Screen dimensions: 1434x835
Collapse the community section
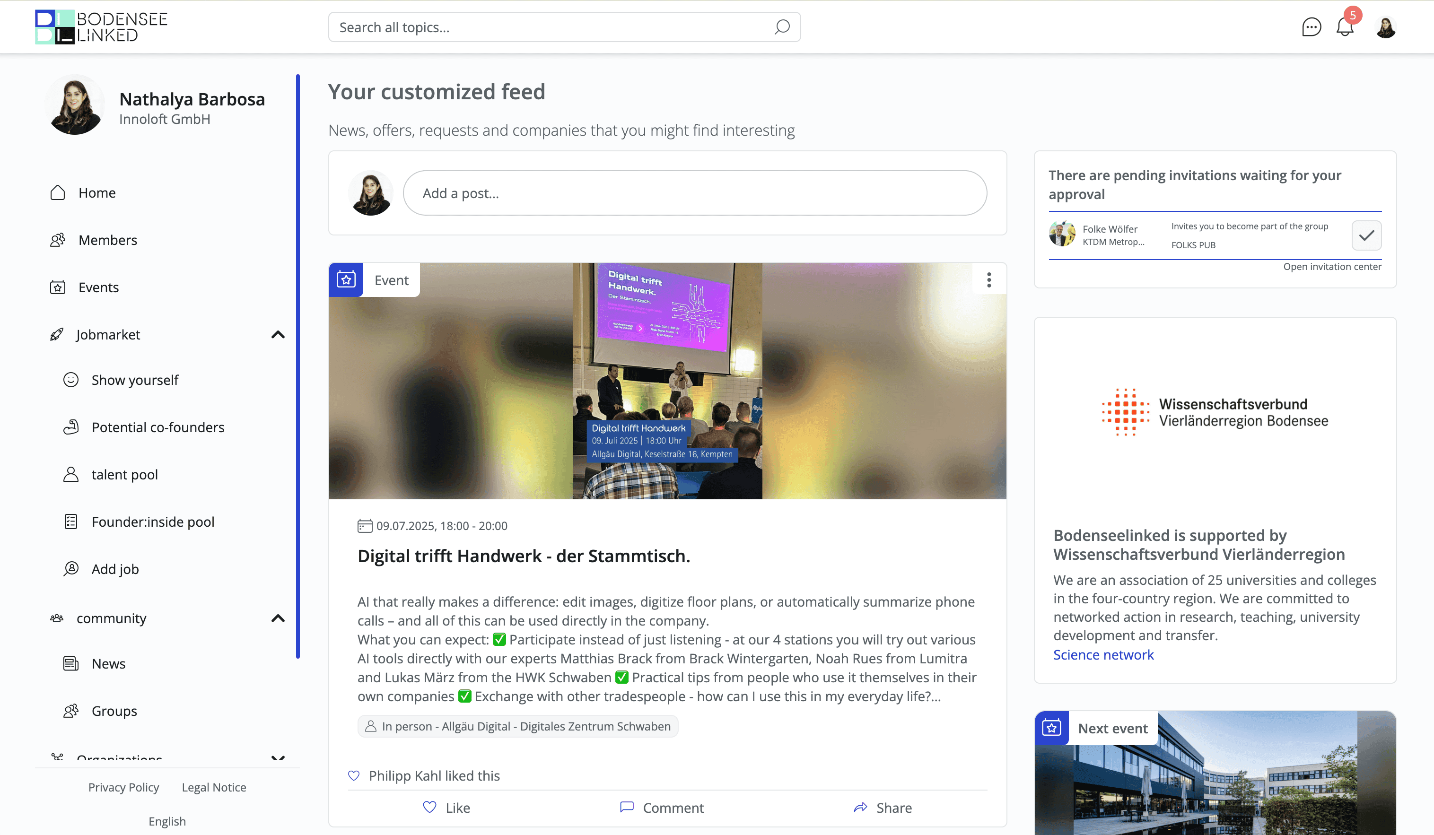(x=278, y=618)
